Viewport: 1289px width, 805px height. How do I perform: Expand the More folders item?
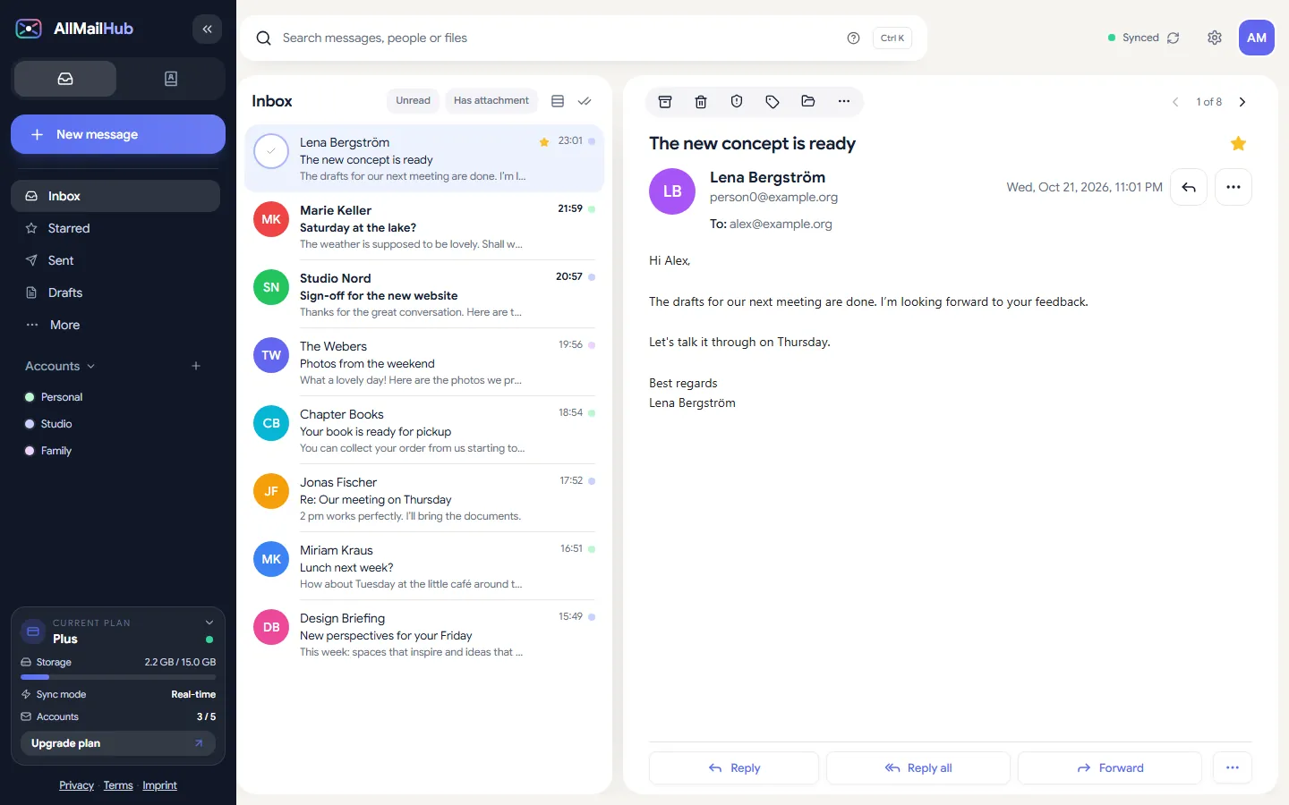point(115,325)
